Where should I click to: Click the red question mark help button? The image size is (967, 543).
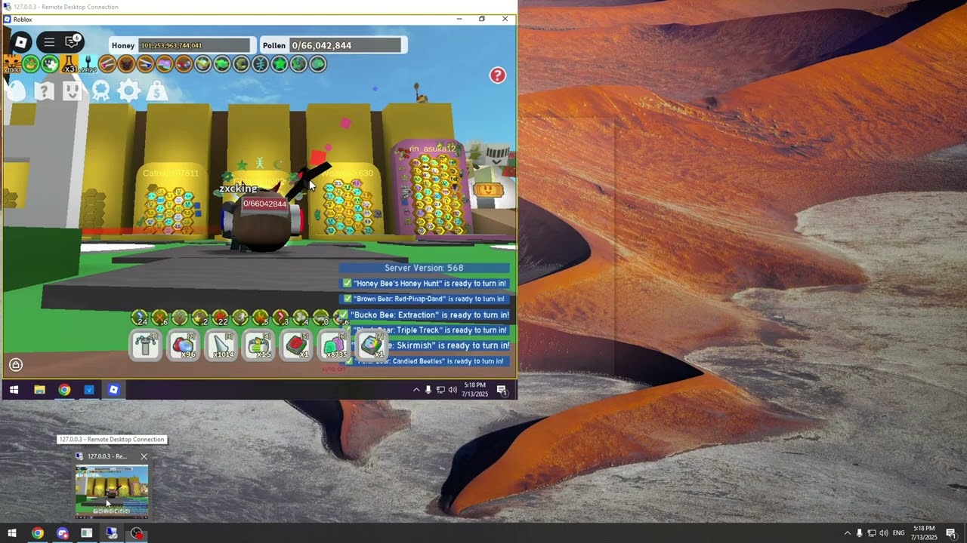[497, 75]
